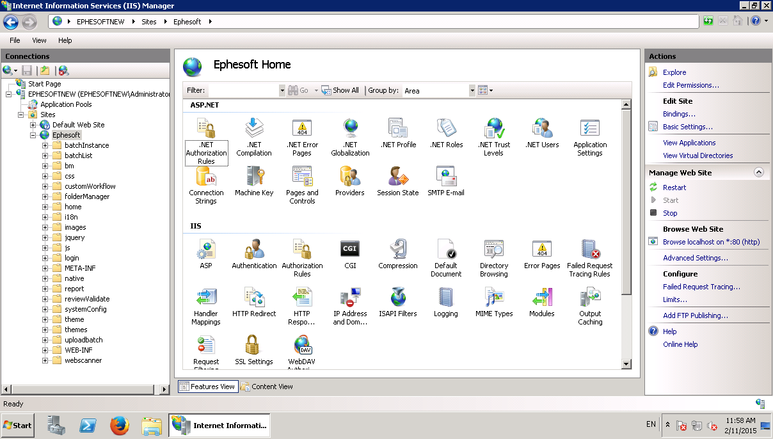773x439 pixels.
Task: Open .NET Compilation feature
Action: [254, 137]
